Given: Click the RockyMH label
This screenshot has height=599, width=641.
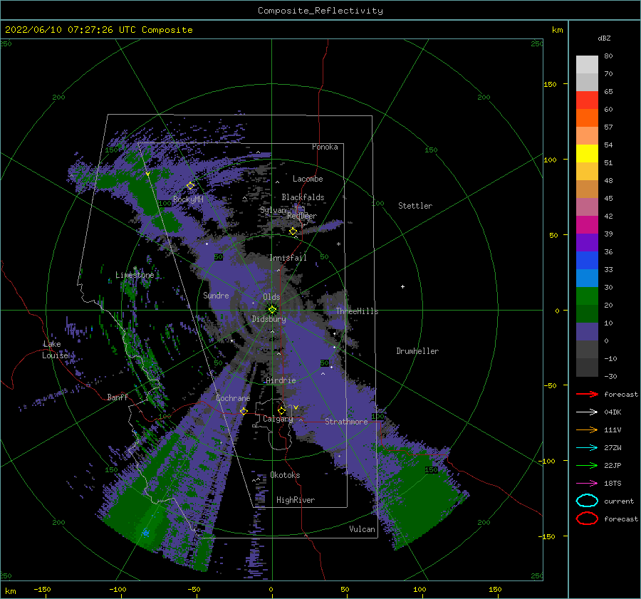Looking at the screenshot, I should click(x=188, y=199).
